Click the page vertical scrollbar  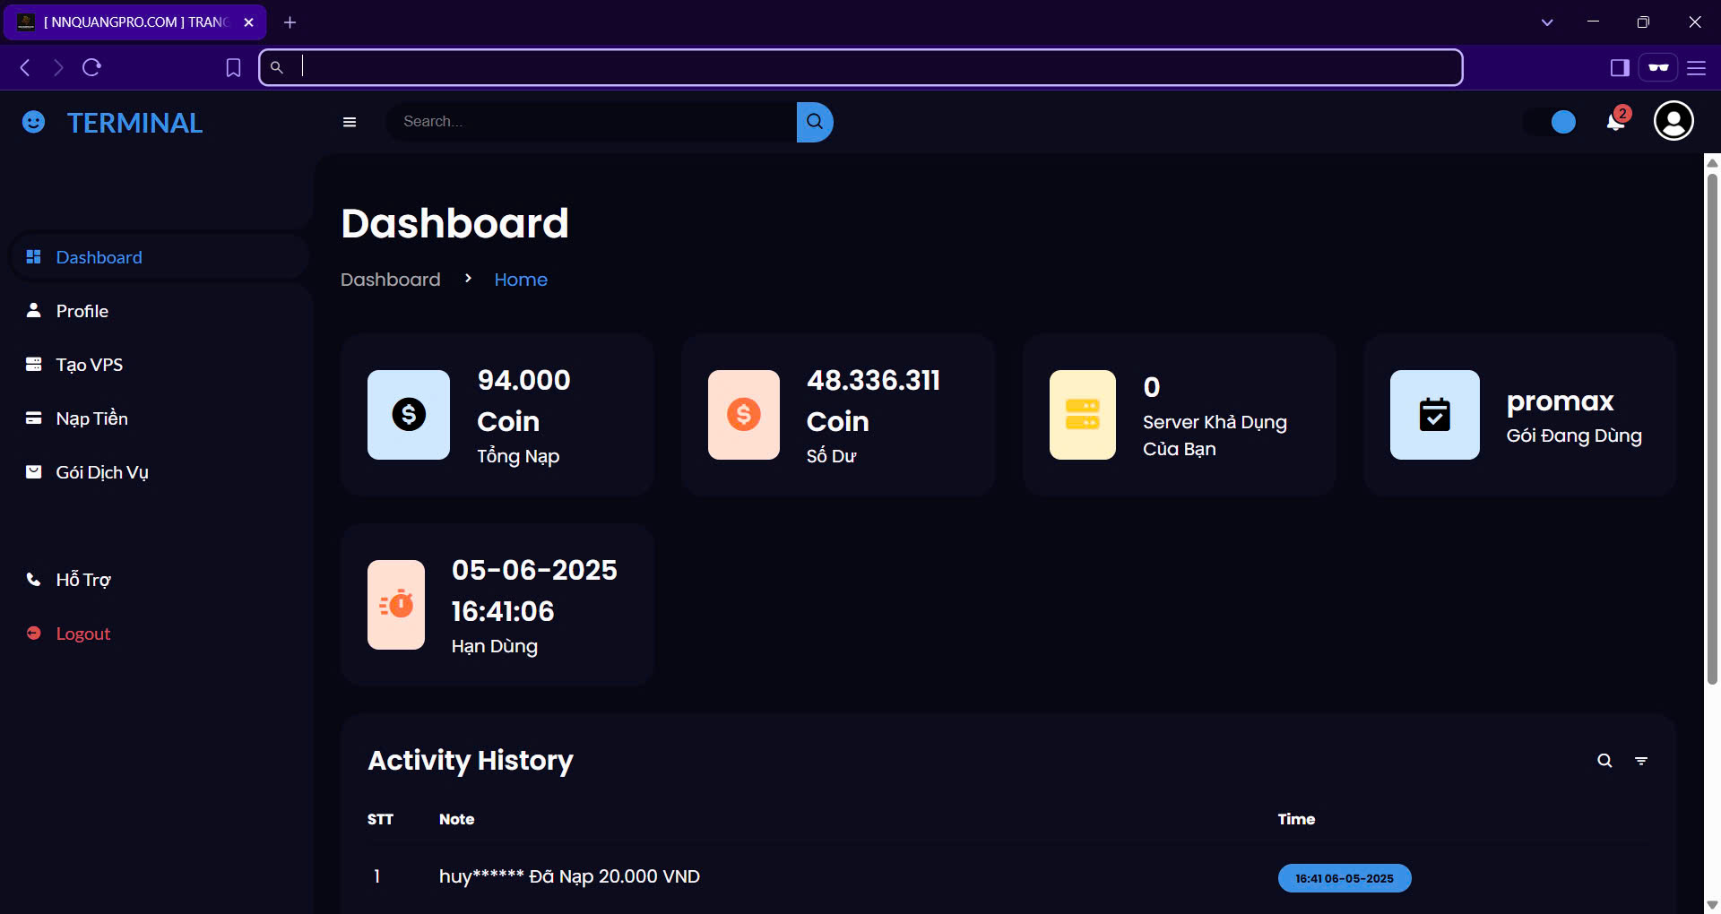pyautogui.click(x=1711, y=430)
